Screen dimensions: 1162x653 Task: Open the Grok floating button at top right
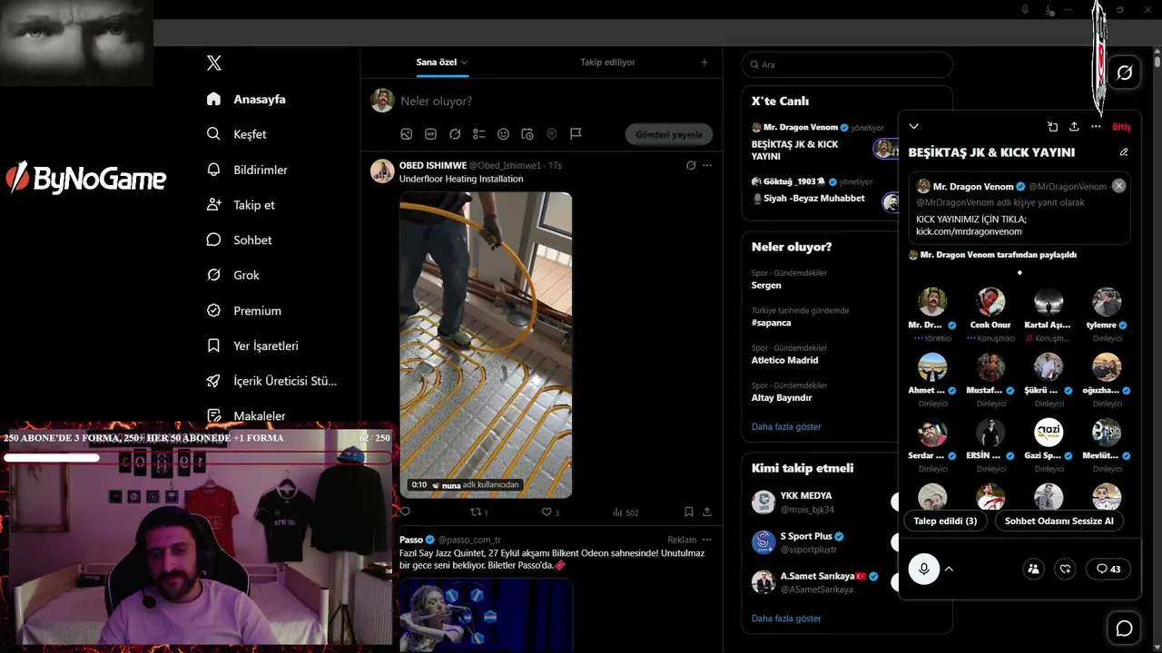coord(1124,73)
